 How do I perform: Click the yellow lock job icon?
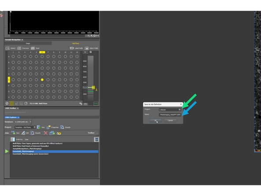(59, 133)
